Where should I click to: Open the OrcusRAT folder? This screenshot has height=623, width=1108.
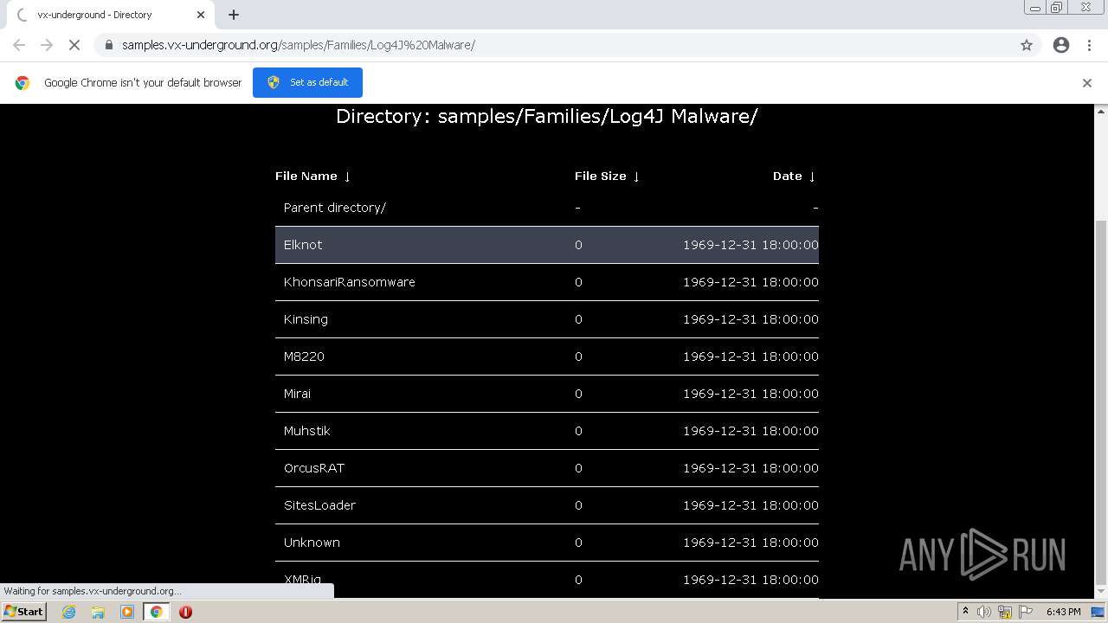314,468
